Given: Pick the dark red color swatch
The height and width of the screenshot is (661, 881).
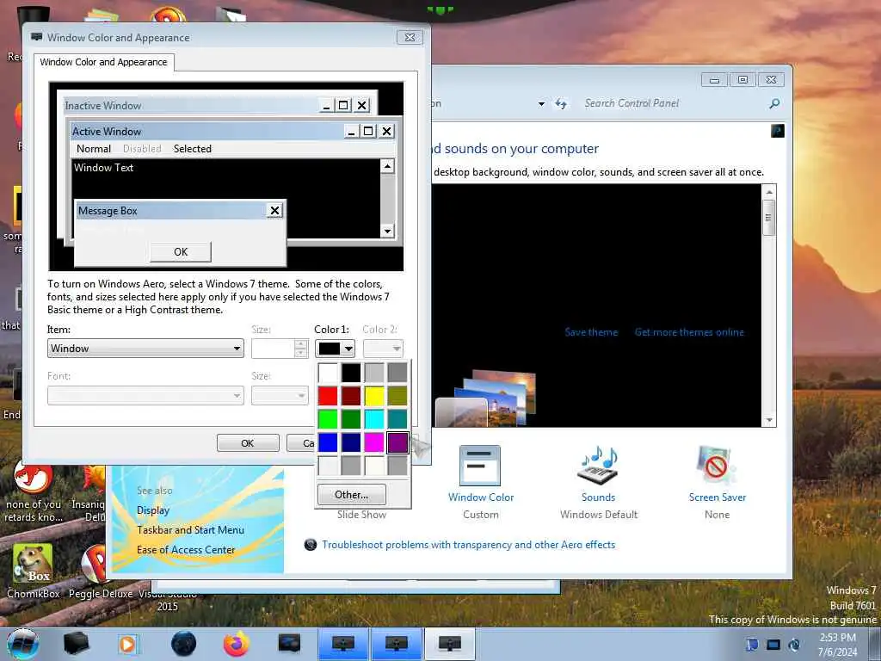Looking at the screenshot, I should tap(351, 396).
